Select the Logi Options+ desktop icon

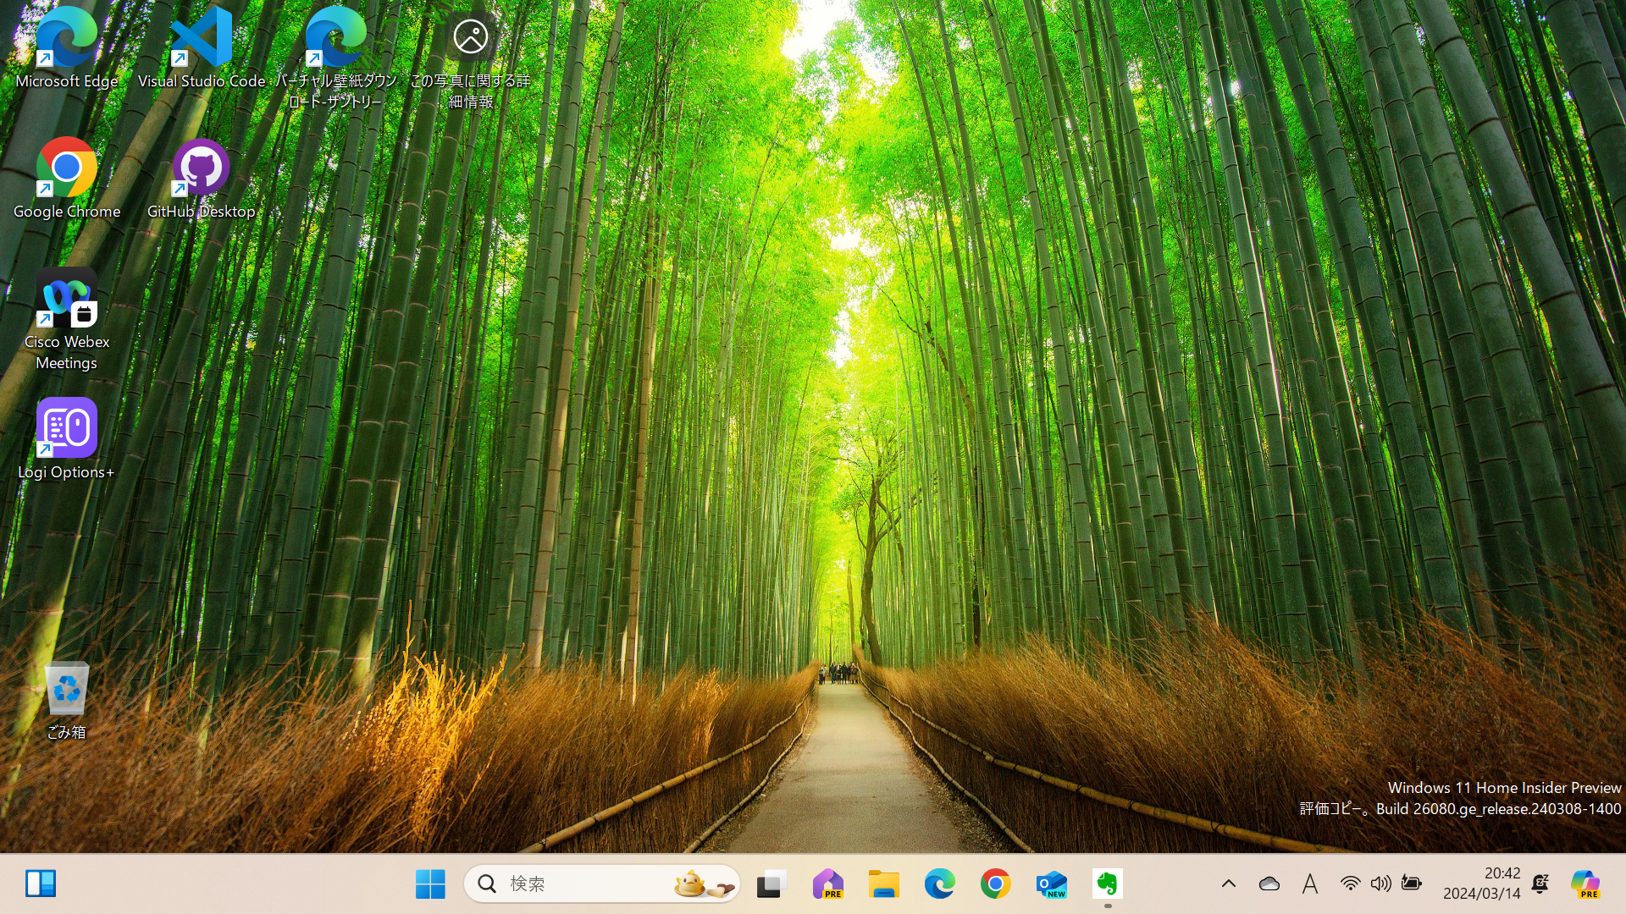point(66,440)
